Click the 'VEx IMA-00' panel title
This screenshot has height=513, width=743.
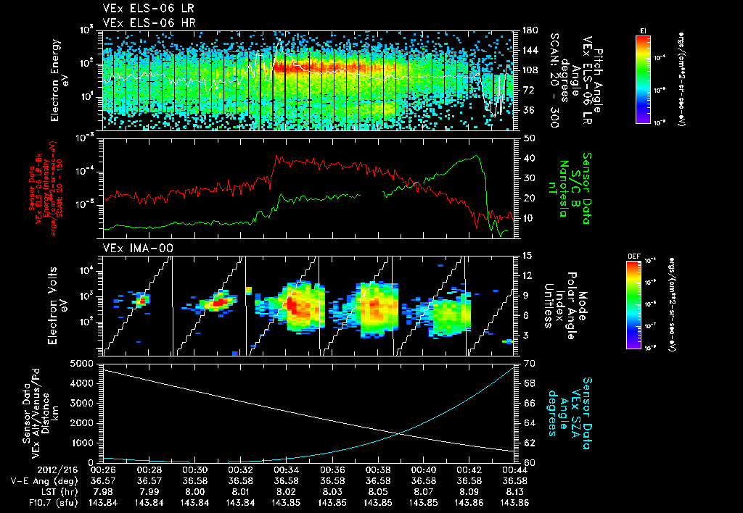[138, 249]
